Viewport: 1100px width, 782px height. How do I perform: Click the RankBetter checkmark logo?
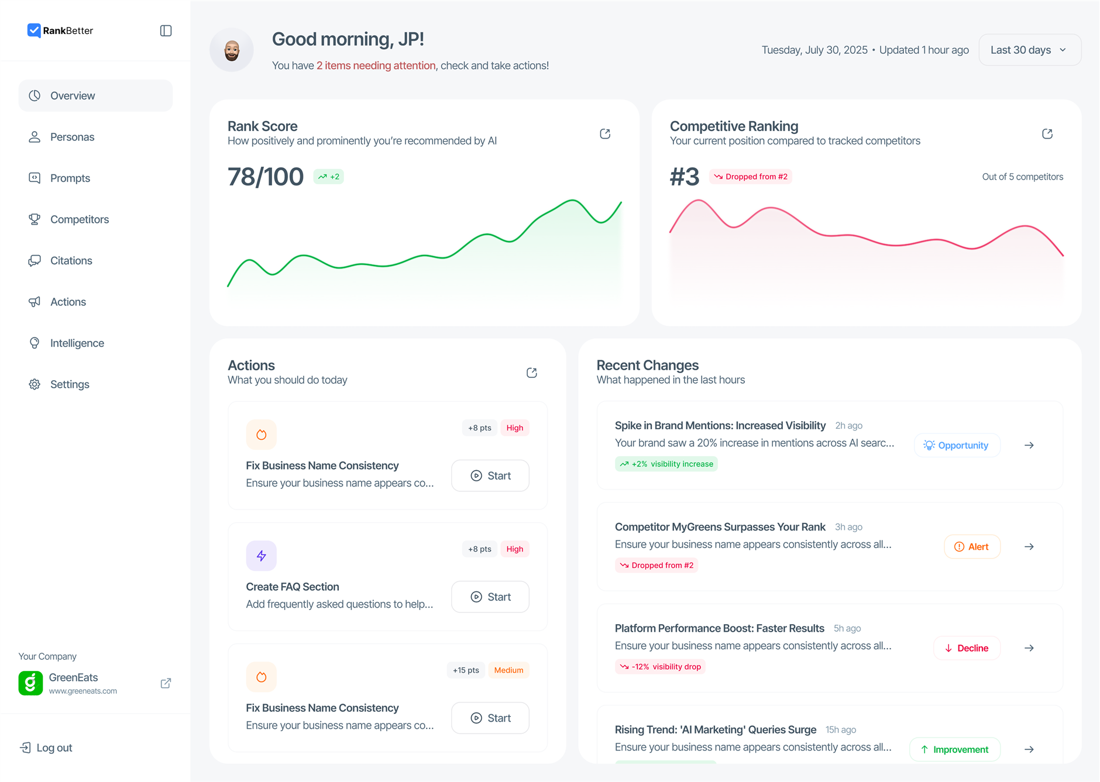pyautogui.click(x=34, y=30)
